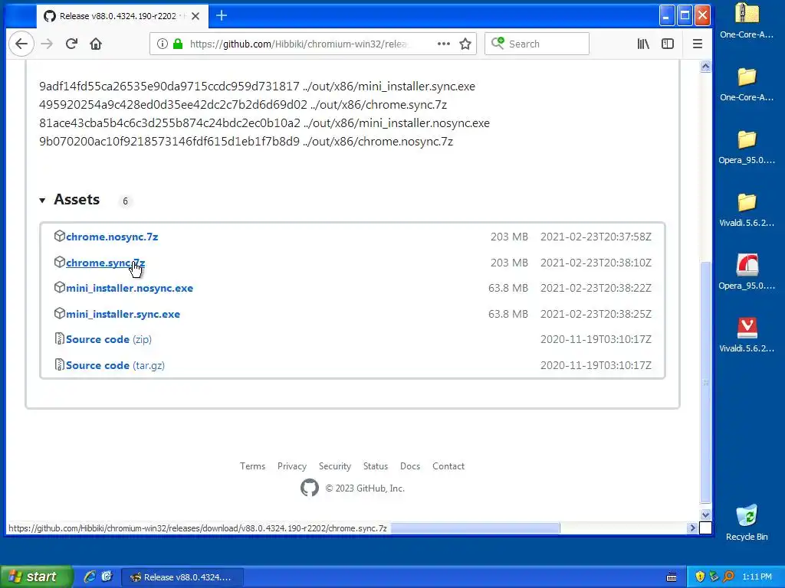The height and width of the screenshot is (588, 785).
Task: Open the Docs footer link
Action: click(x=410, y=466)
